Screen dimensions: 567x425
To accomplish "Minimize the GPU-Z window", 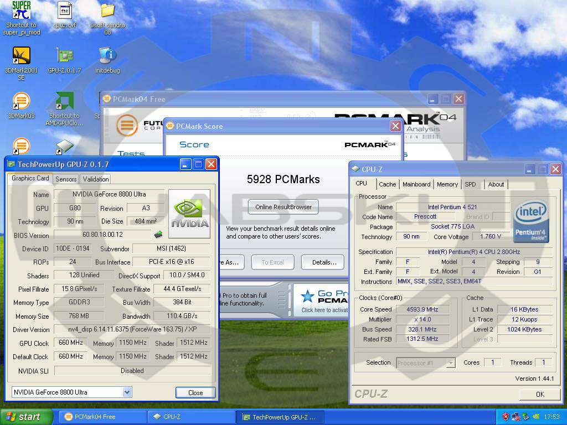I will [x=185, y=164].
